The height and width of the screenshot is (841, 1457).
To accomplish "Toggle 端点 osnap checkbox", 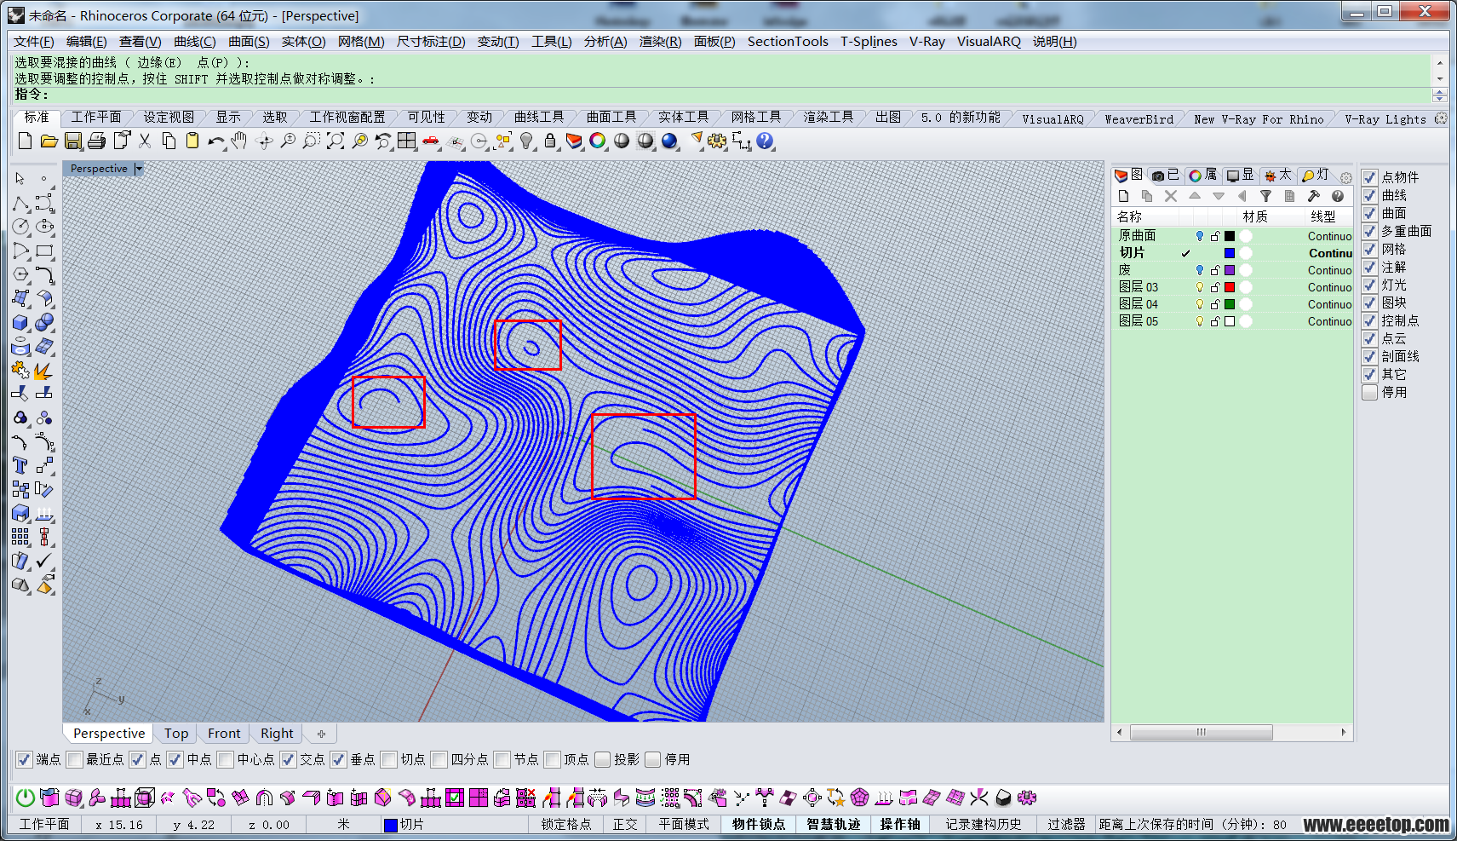I will tap(25, 759).
